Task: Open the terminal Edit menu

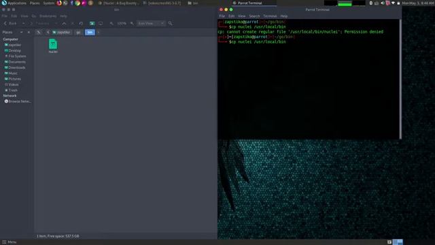Action: click(x=231, y=16)
